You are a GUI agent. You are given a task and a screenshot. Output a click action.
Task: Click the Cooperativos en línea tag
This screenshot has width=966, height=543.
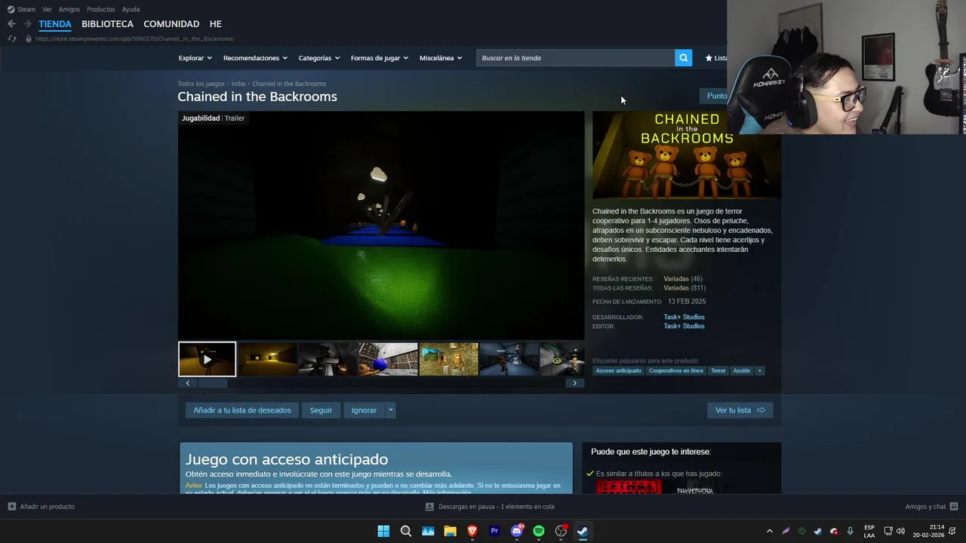click(675, 371)
